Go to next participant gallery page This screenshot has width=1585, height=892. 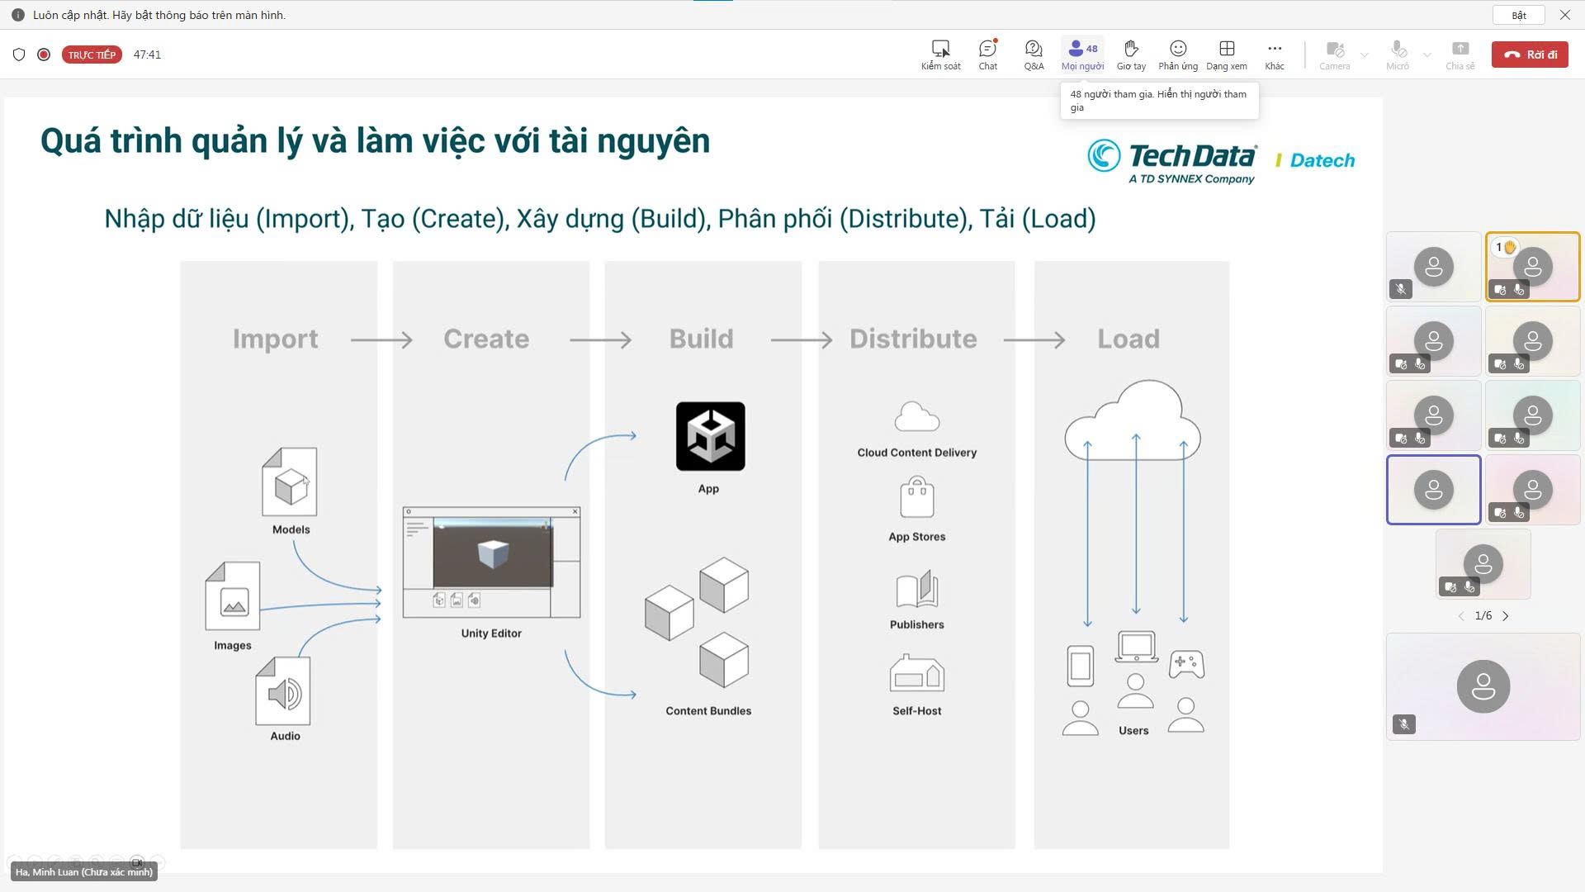click(x=1506, y=616)
